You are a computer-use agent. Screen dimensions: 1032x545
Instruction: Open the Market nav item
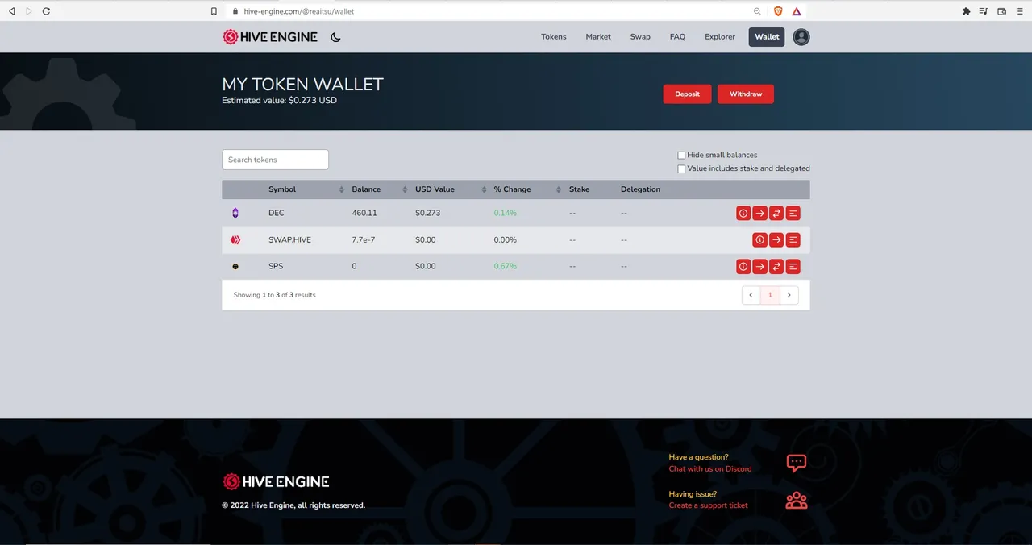[598, 37]
